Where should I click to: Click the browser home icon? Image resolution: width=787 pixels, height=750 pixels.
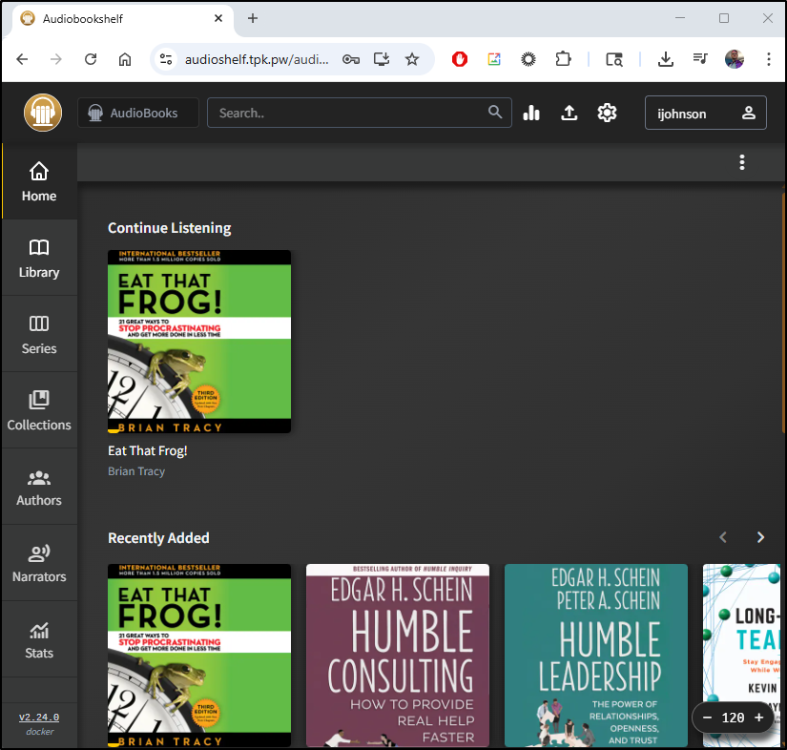pos(125,59)
